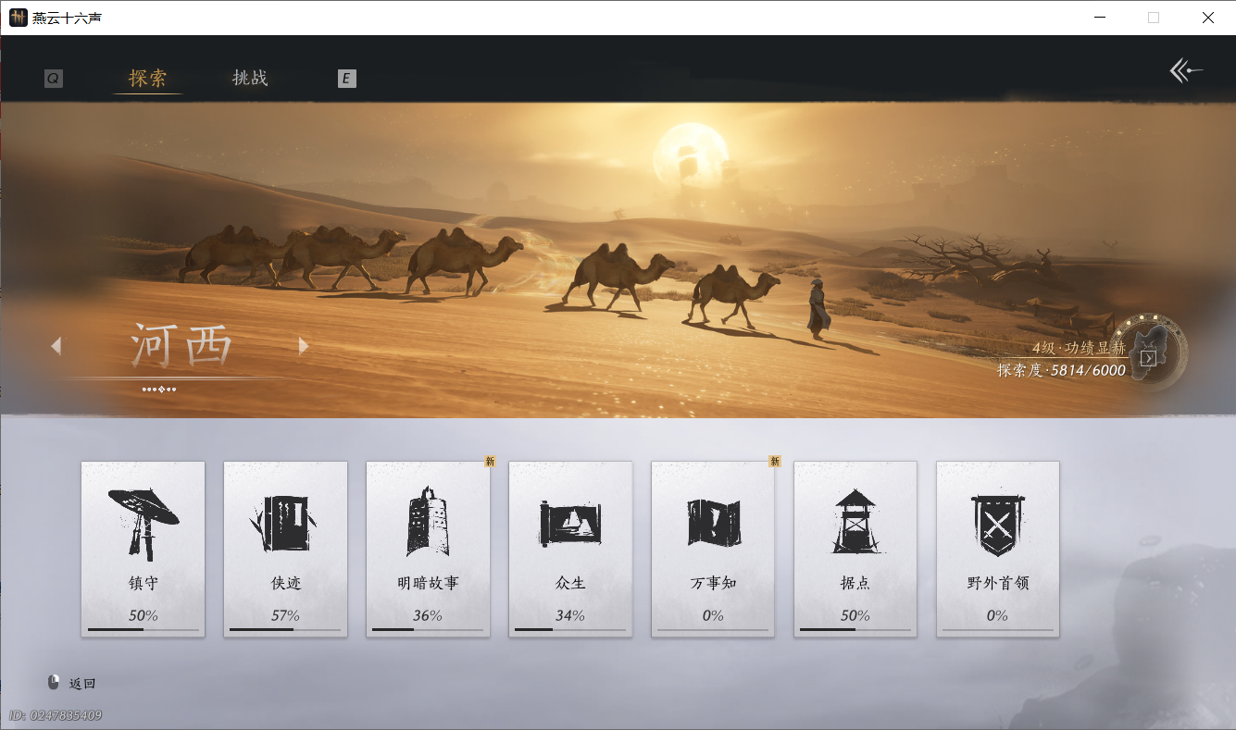
Task: Click the 4级·功绩显赫 level text
Action: (x=1079, y=349)
